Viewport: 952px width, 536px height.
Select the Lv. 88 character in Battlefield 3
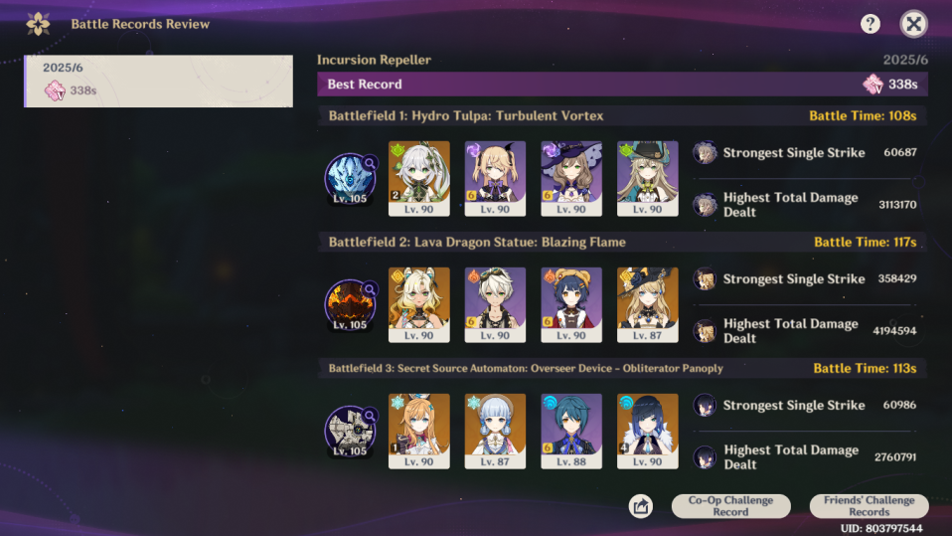pos(571,432)
